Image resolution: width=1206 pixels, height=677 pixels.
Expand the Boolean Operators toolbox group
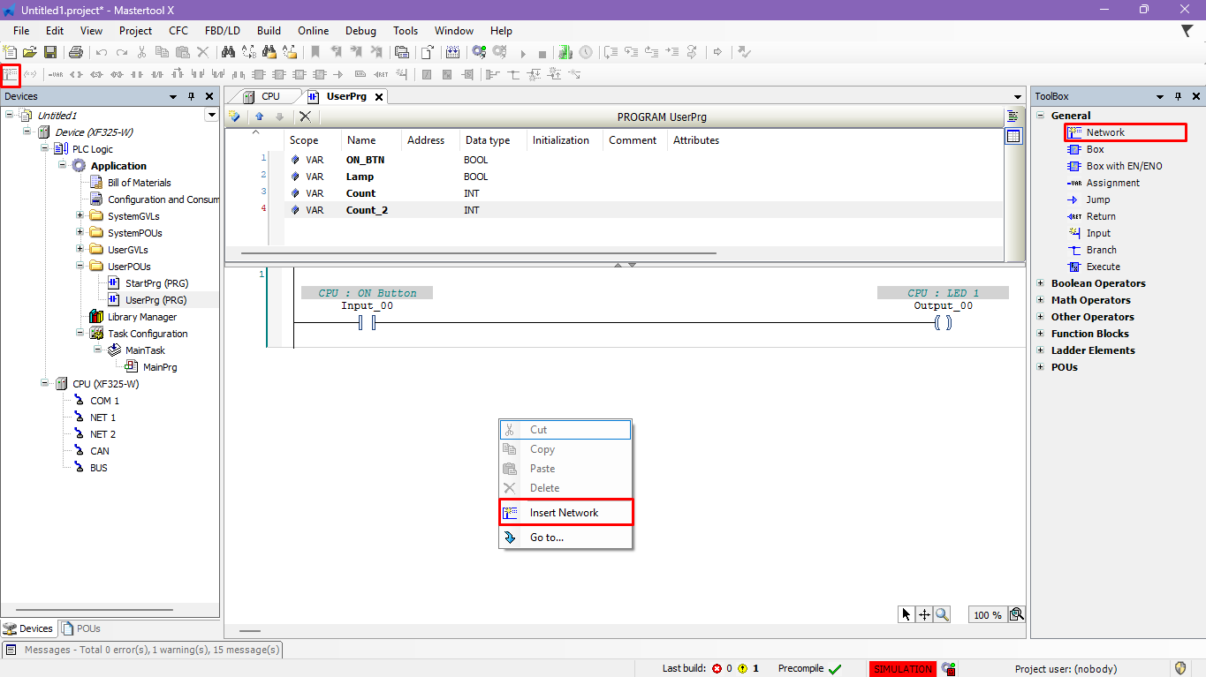(1041, 283)
